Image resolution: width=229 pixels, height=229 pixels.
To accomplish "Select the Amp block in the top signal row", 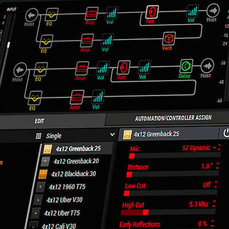I will (x=92, y=14).
